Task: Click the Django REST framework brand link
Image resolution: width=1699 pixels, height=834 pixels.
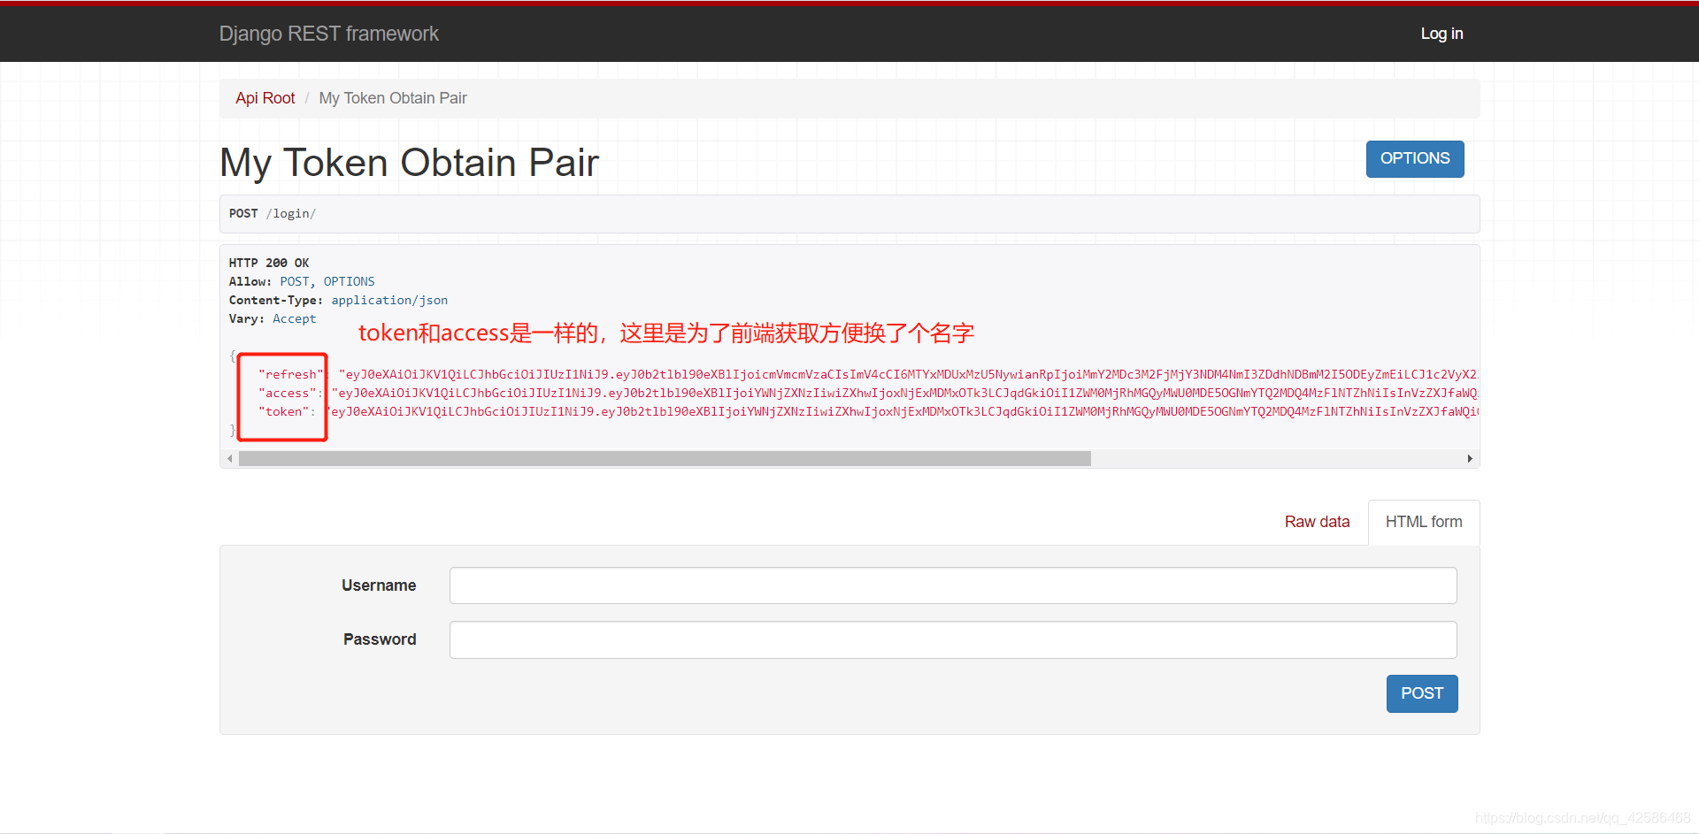Action: [328, 34]
